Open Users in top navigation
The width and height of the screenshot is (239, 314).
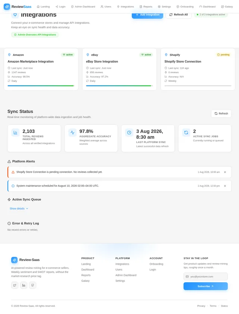coord(106,7)
